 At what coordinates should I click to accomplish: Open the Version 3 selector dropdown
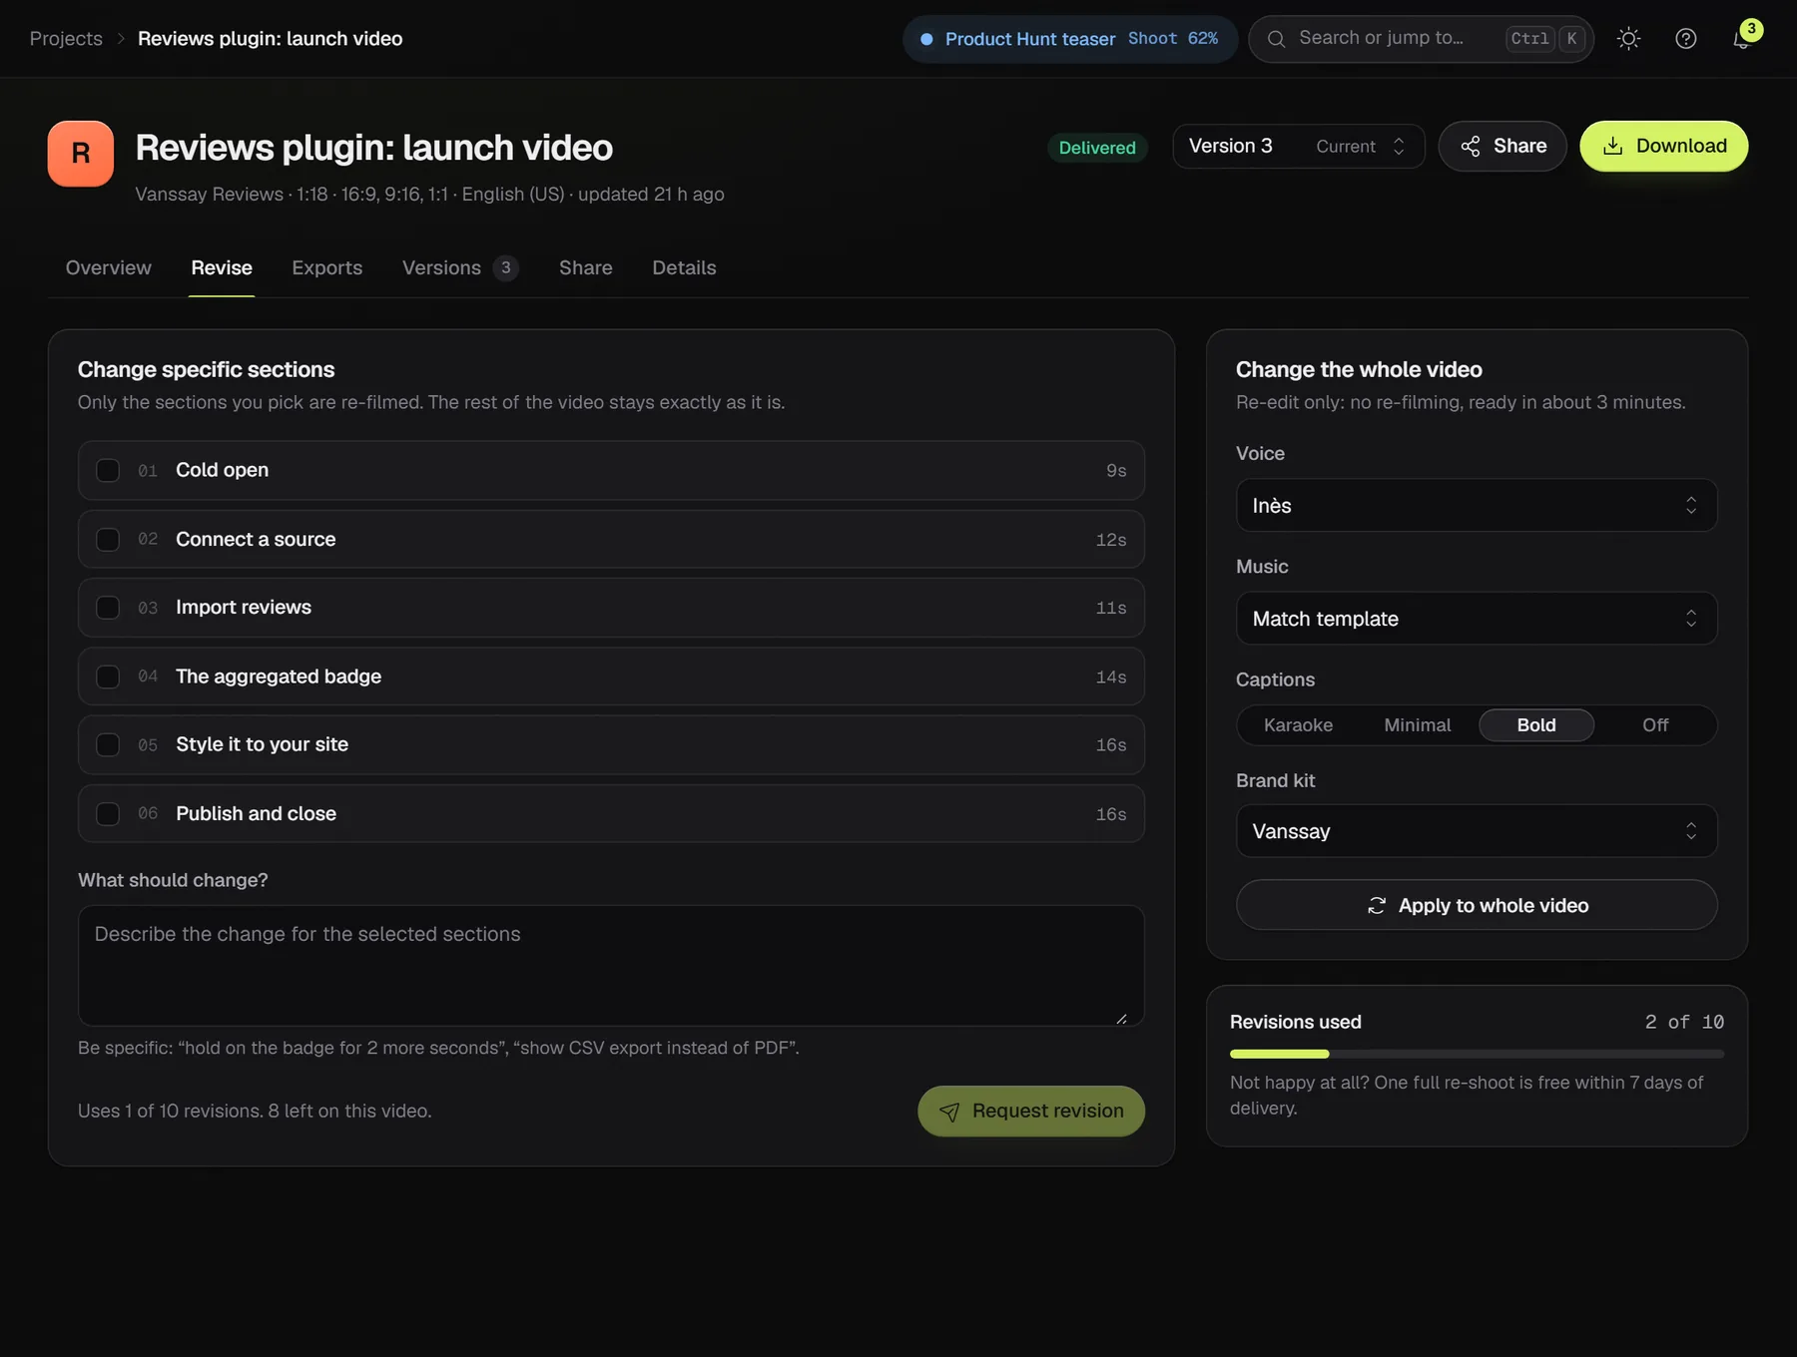[1298, 146]
